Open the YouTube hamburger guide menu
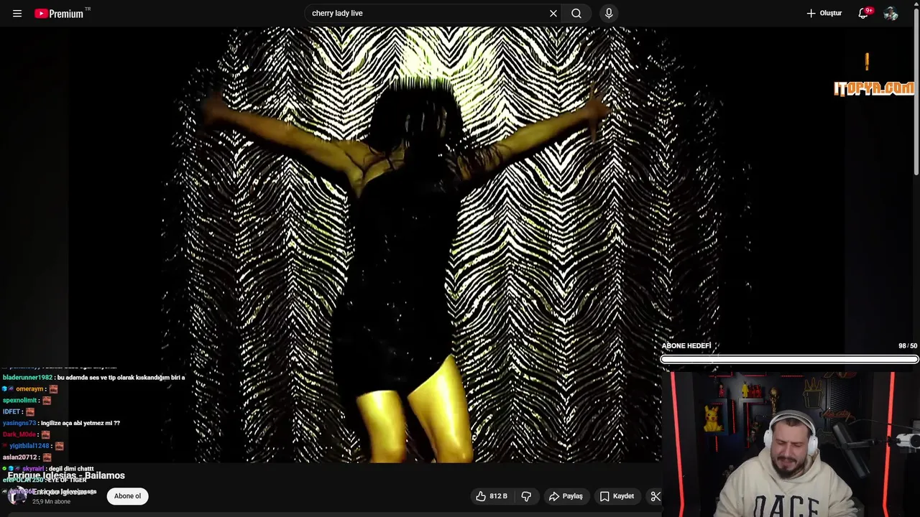 tap(17, 14)
